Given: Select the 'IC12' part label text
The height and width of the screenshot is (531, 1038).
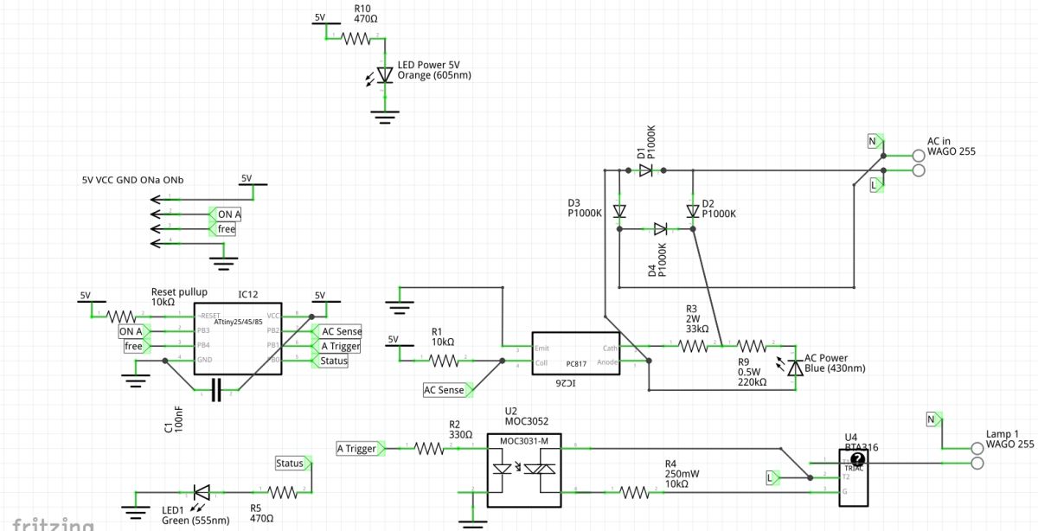Looking at the screenshot, I should pyautogui.click(x=248, y=294).
